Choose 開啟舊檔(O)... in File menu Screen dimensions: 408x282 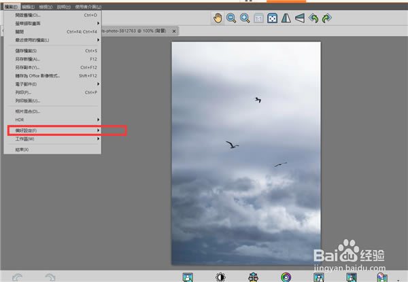(x=52, y=15)
